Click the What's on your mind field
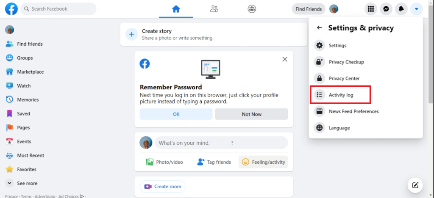This screenshot has width=434, height=198. tap(221, 143)
